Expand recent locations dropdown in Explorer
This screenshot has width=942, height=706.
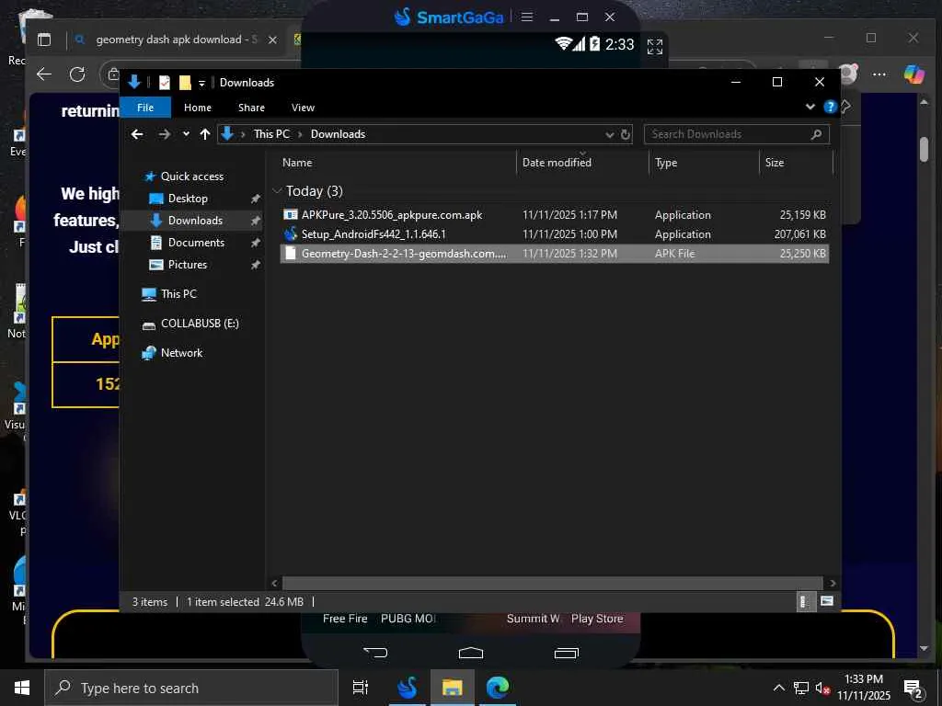point(186,134)
